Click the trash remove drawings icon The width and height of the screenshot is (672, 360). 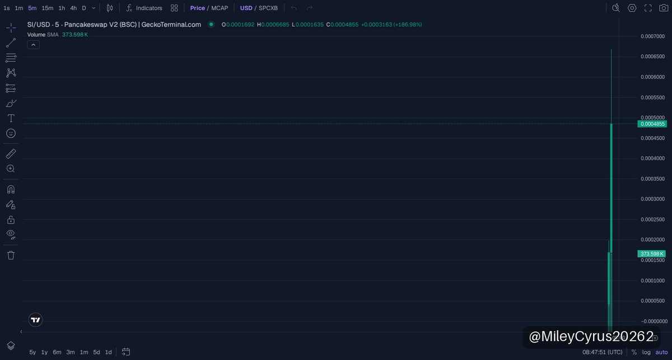[11, 255]
